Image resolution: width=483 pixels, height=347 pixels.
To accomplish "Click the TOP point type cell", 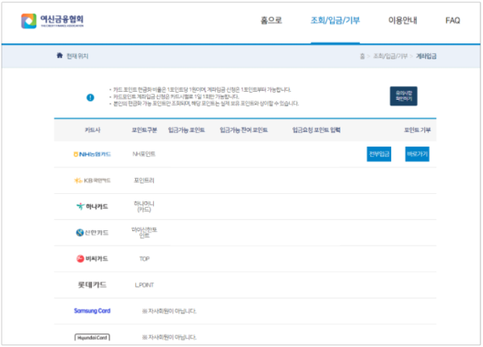I will tap(144, 259).
